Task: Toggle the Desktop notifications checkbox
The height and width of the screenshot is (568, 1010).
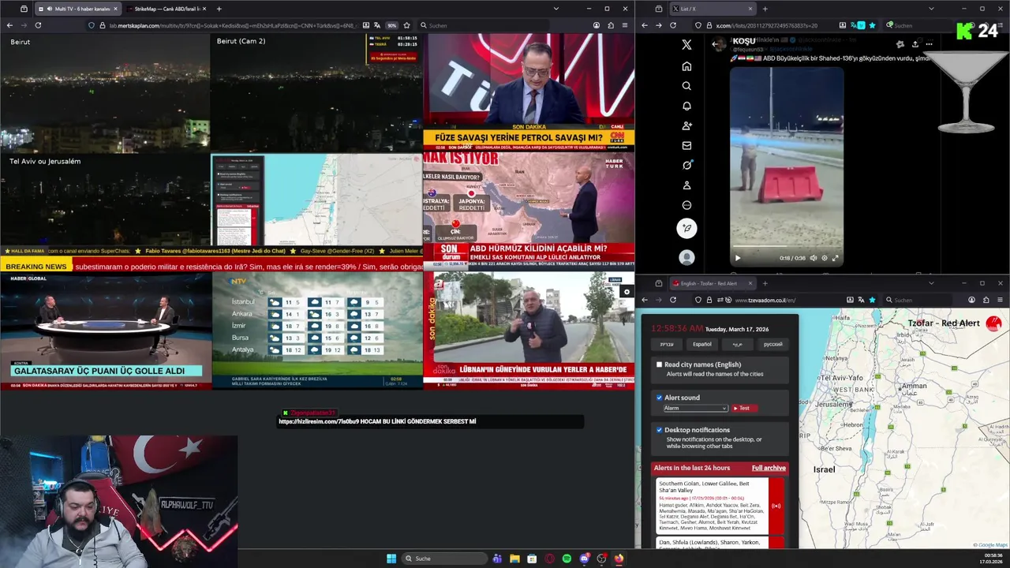Action: [x=660, y=430]
